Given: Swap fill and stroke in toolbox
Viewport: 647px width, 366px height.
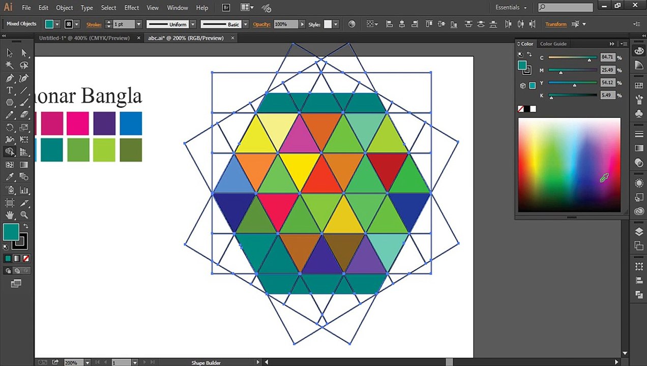Looking at the screenshot, I should click(x=25, y=226).
